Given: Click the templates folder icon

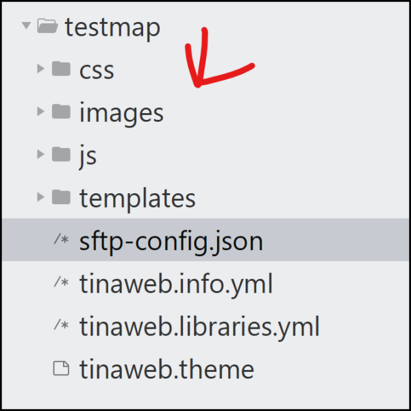Looking at the screenshot, I should [62, 197].
